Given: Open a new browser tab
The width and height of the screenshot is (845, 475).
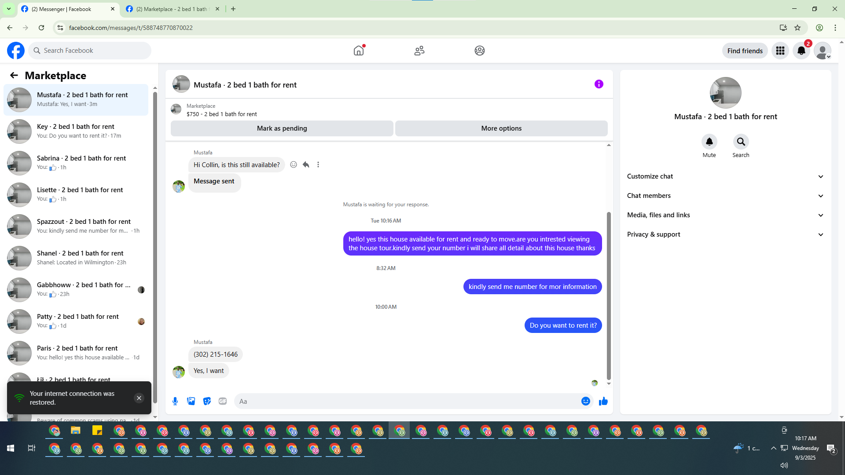Looking at the screenshot, I should (x=233, y=9).
